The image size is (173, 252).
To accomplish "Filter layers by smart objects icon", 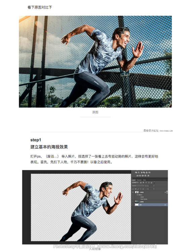I will coord(152,182).
